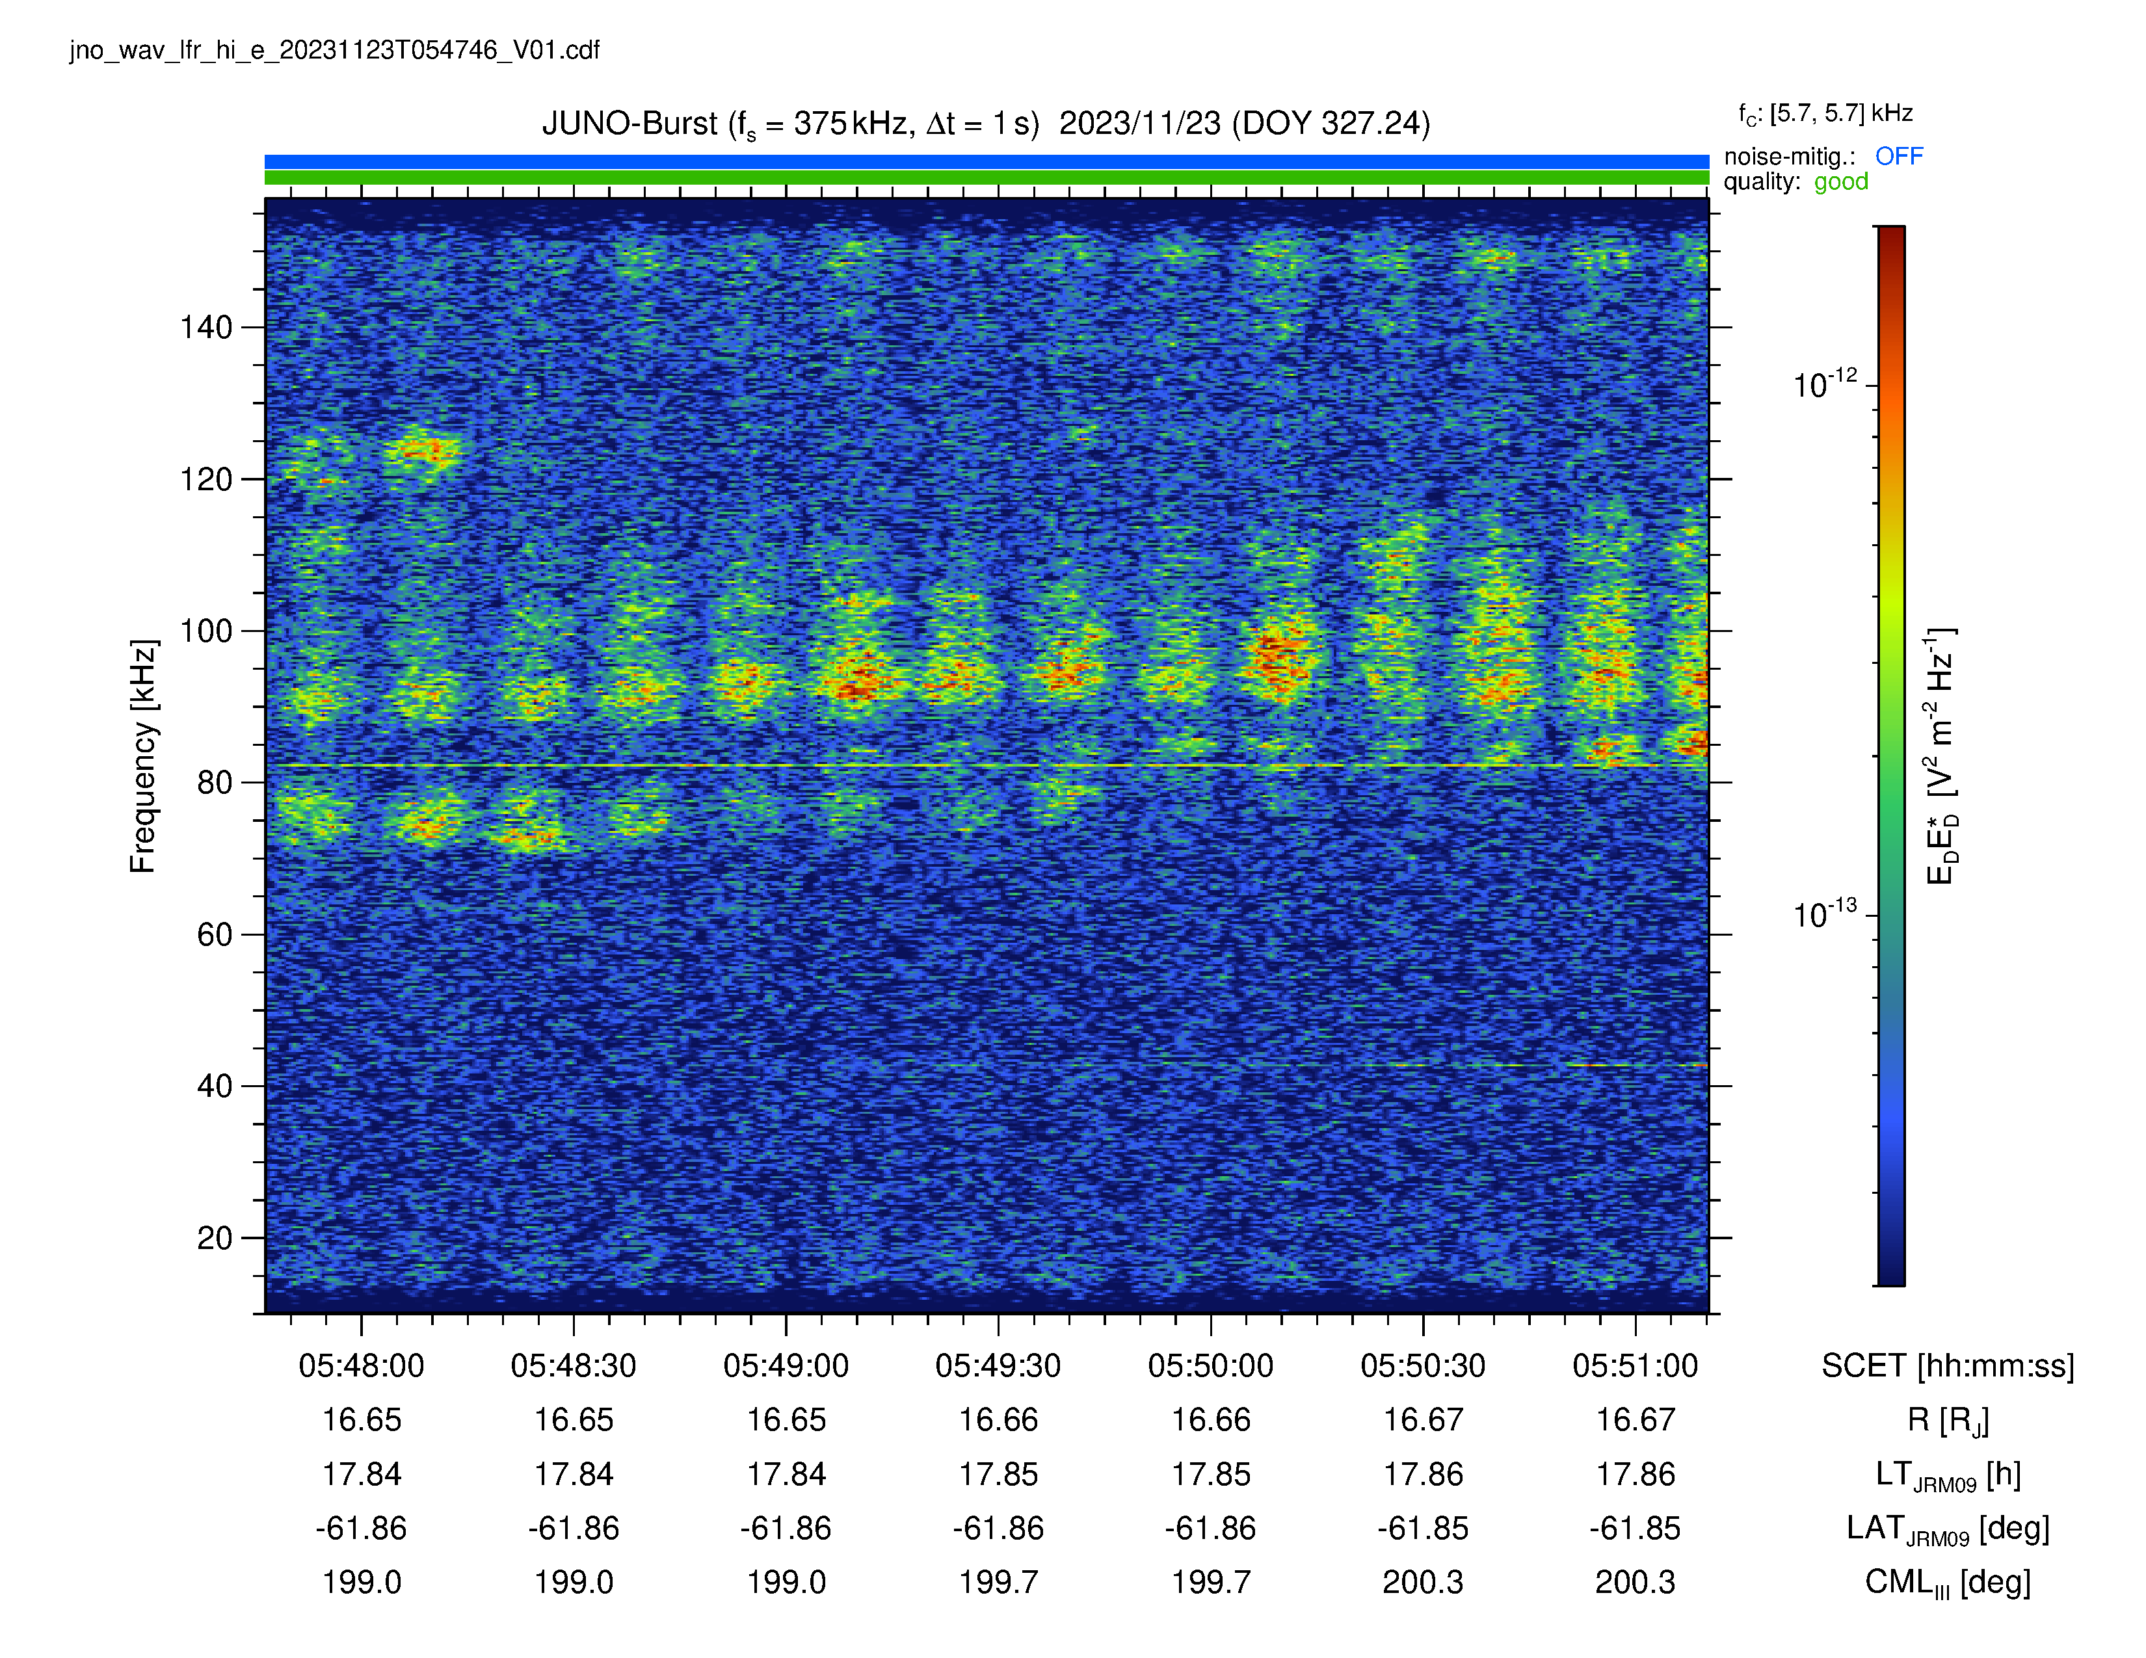Click the SCET [hh:mm:ss] row label
2146x1658 pixels.
(1948, 1366)
